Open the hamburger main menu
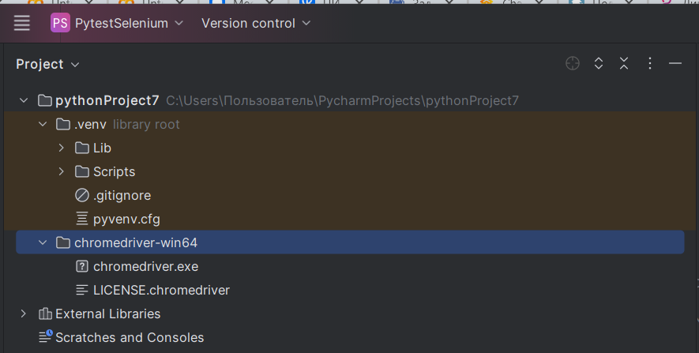 point(21,23)
